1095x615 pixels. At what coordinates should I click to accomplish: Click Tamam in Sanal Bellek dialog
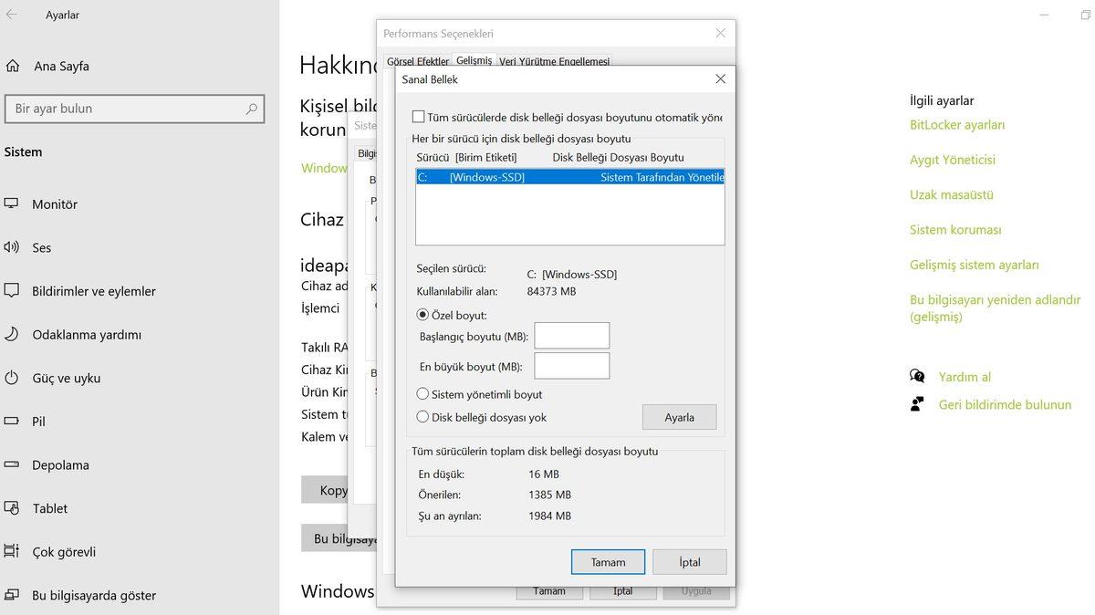coord(608,562)
